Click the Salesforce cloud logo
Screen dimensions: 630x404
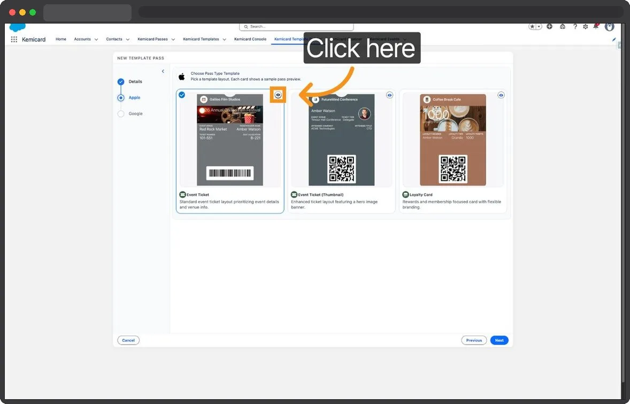tap(17, 27)
